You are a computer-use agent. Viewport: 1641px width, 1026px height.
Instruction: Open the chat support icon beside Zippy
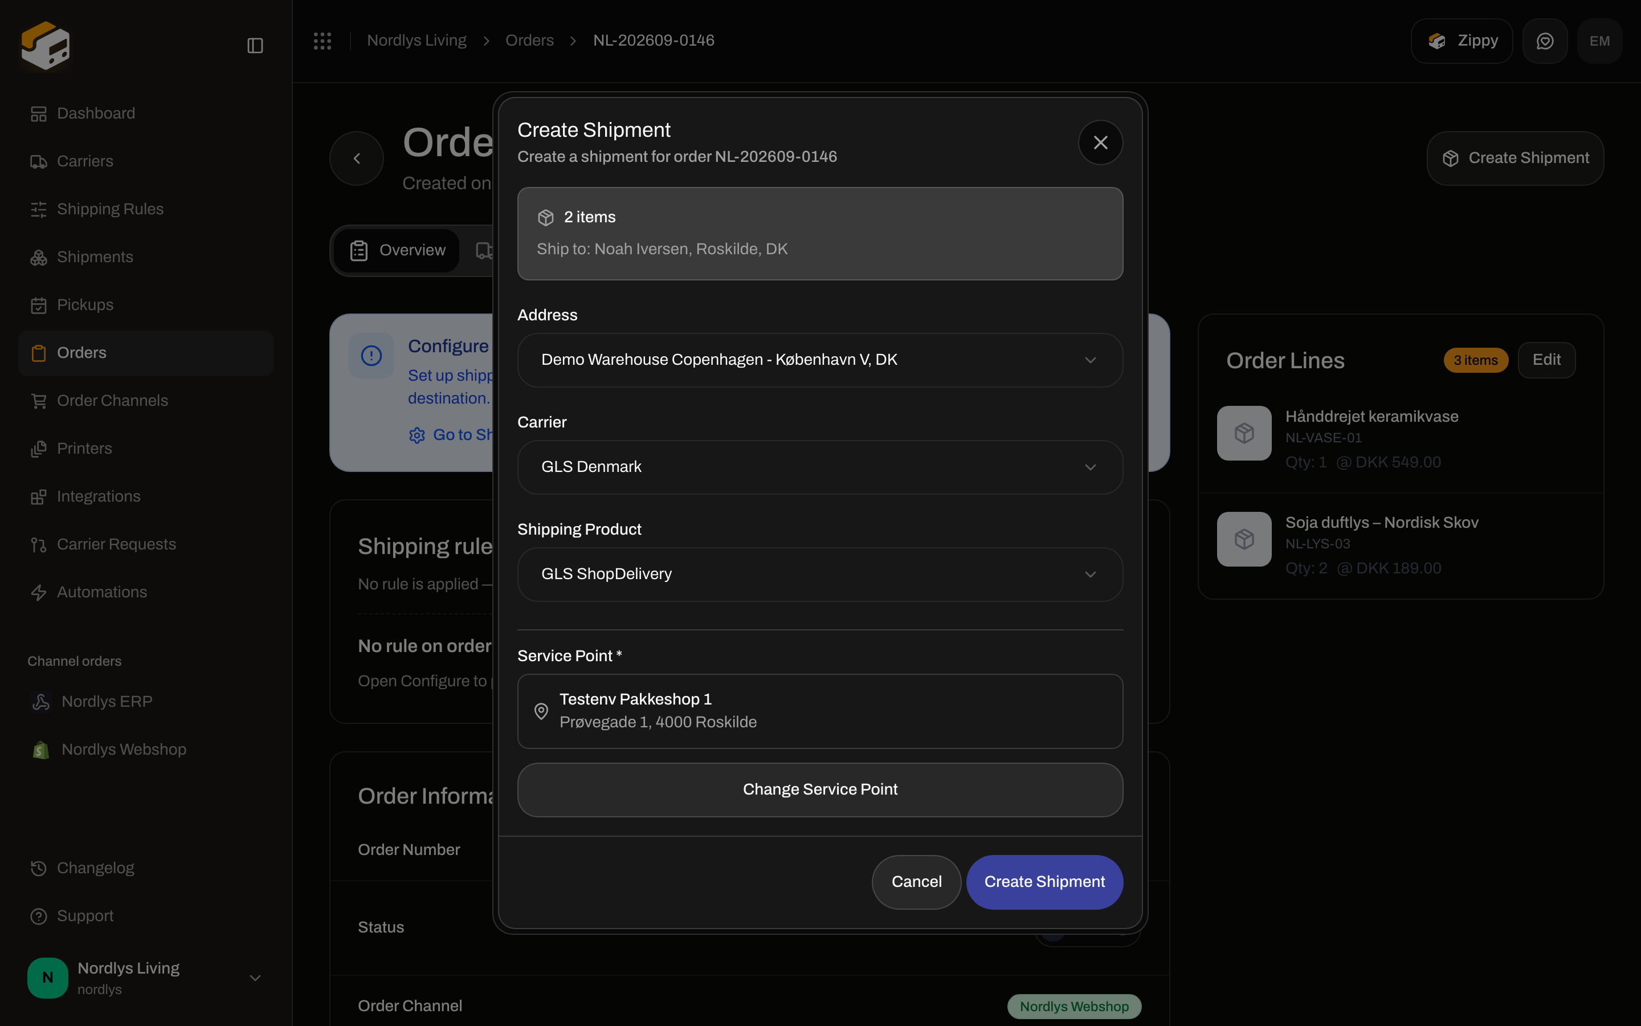(1545, 42)
